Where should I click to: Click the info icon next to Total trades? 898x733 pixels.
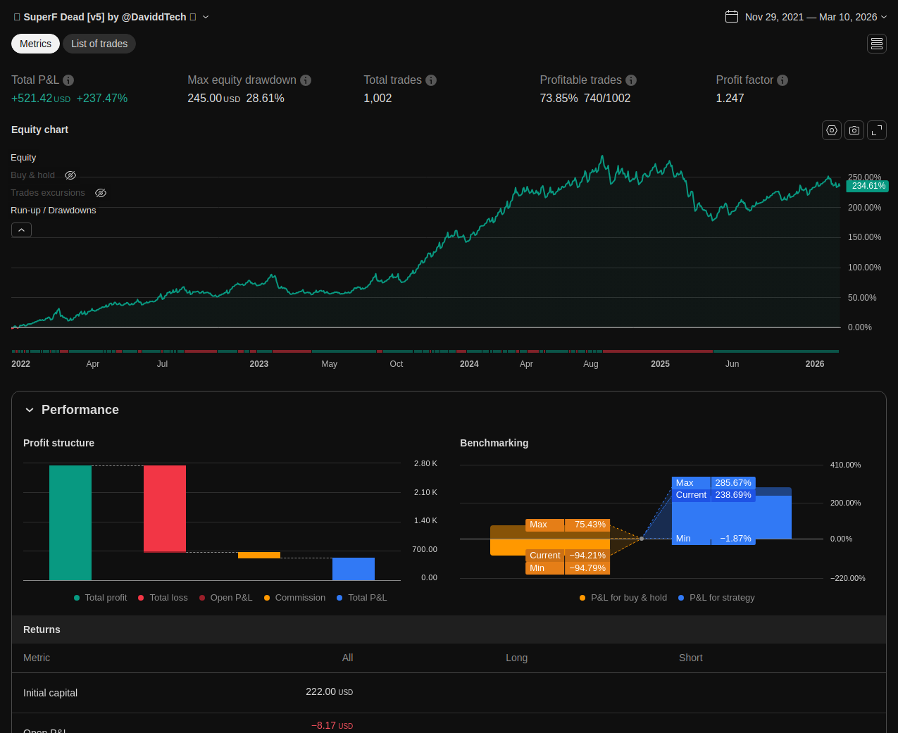point(431,80)
